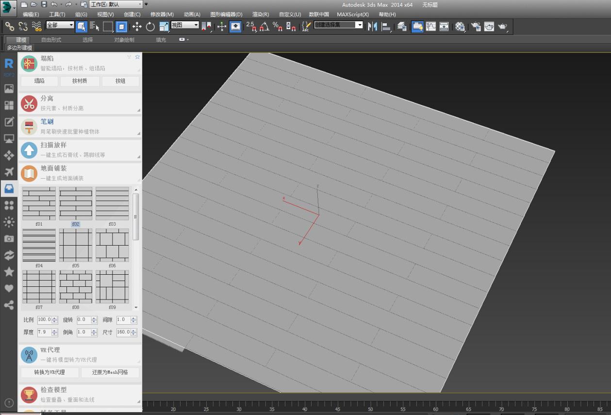Expand the 分离 section

click(x=80, y=103)
